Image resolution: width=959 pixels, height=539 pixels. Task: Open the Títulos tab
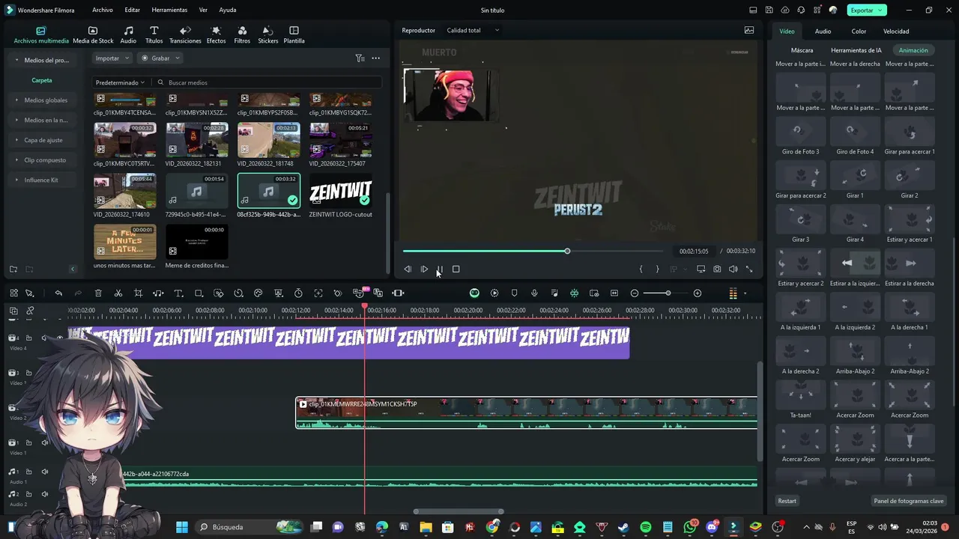154,34
